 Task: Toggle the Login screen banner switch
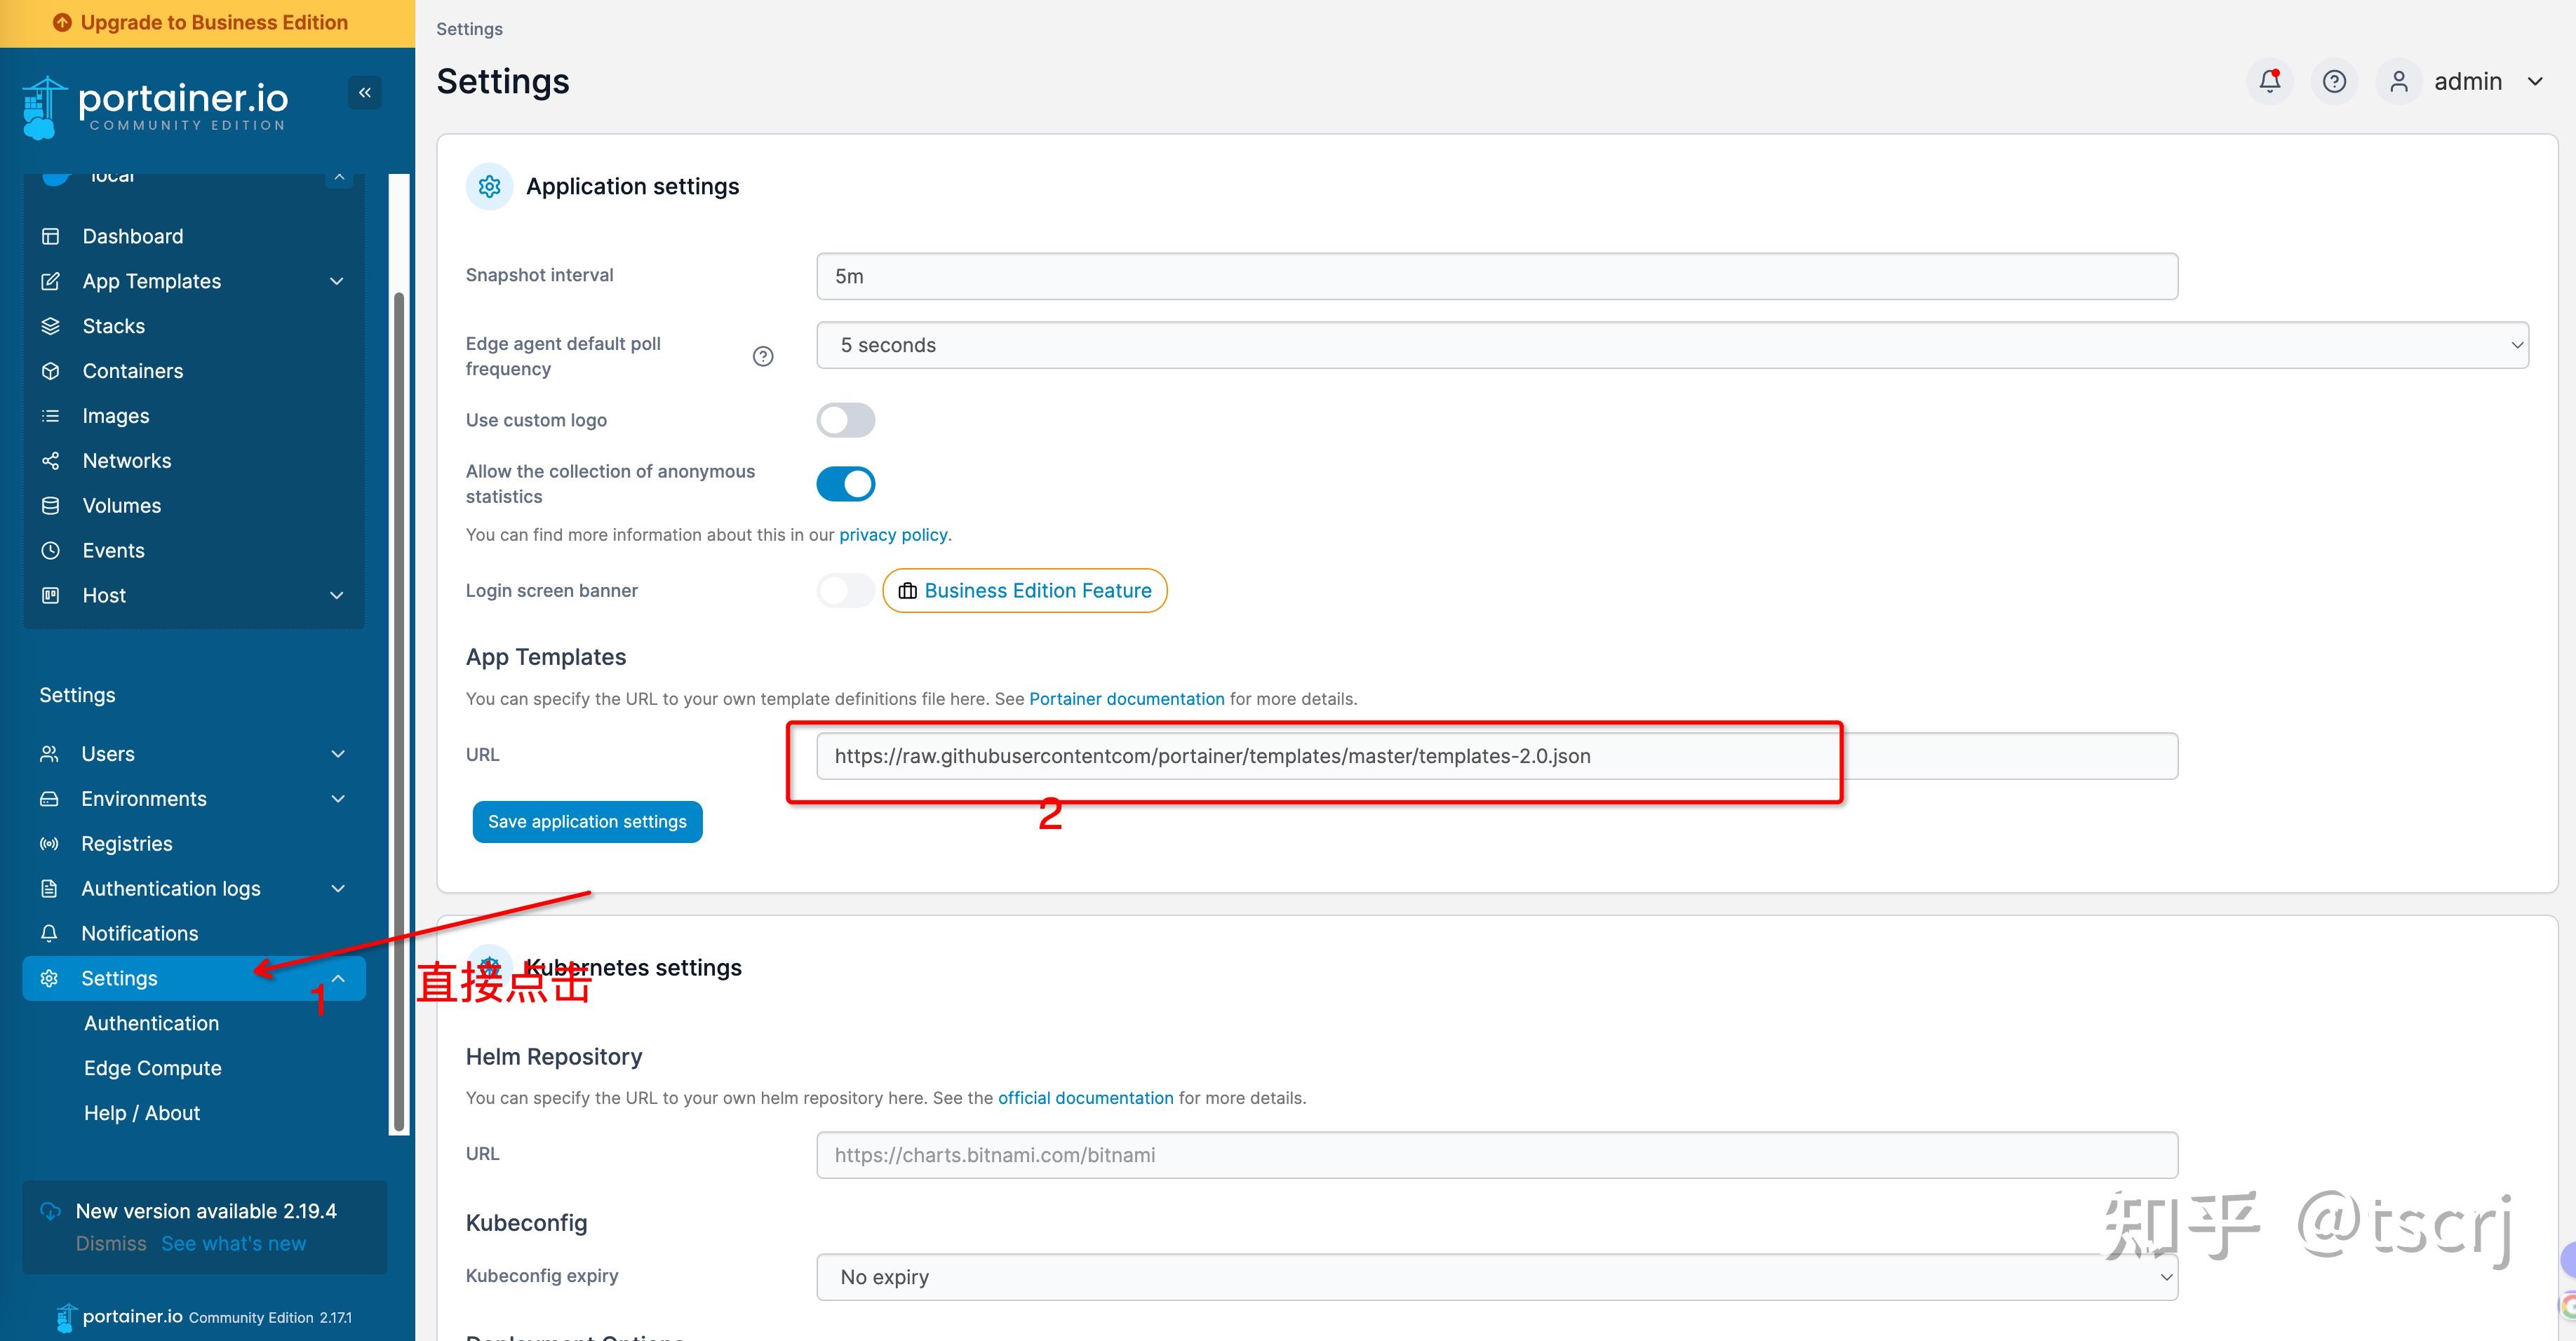point(846,590)
